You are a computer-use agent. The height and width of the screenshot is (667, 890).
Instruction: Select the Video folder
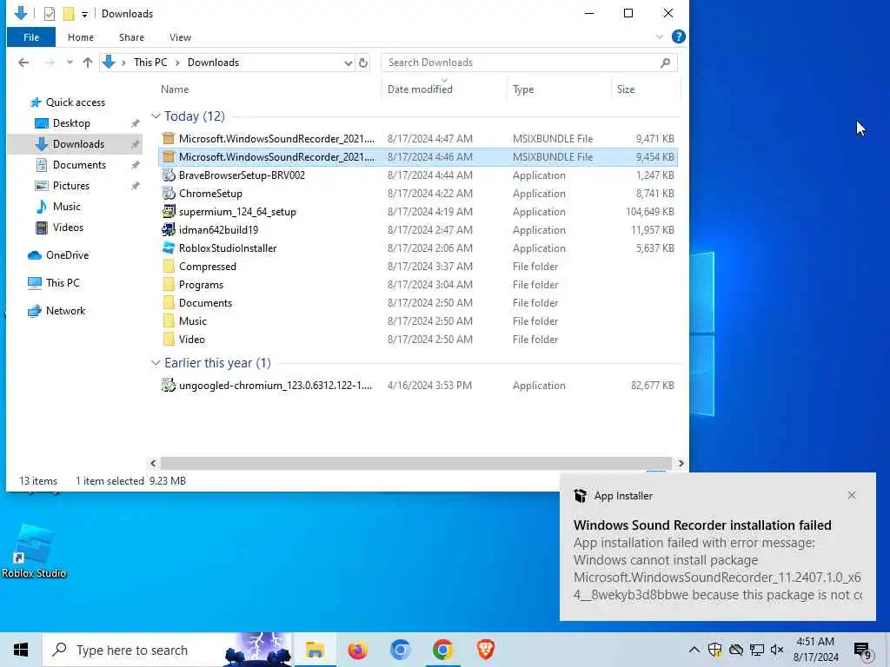tap(418, 340)
